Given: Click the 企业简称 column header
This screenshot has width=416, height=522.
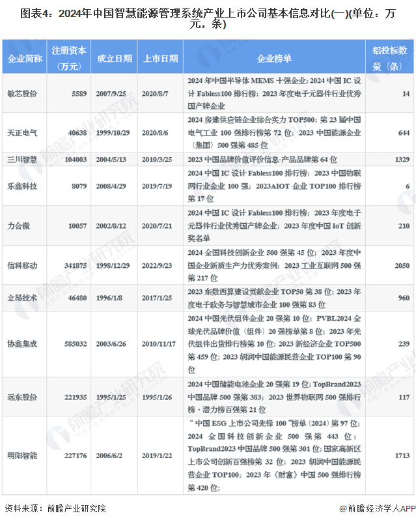Looking at the screenshot, I should pyautogui.click(x=25, y=59).
